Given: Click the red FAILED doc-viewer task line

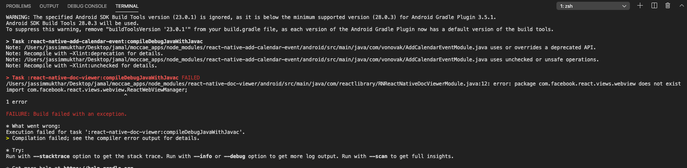Looking at the screenshot, I should coord(103,78).
